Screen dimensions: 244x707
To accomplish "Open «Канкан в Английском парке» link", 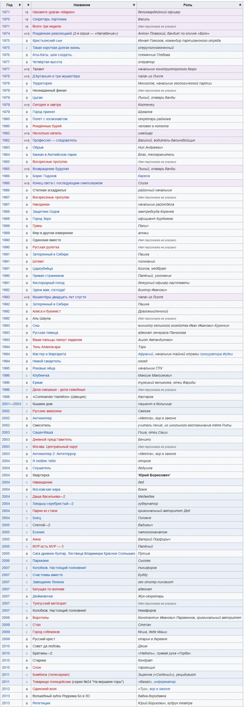I will pos(55,155).
